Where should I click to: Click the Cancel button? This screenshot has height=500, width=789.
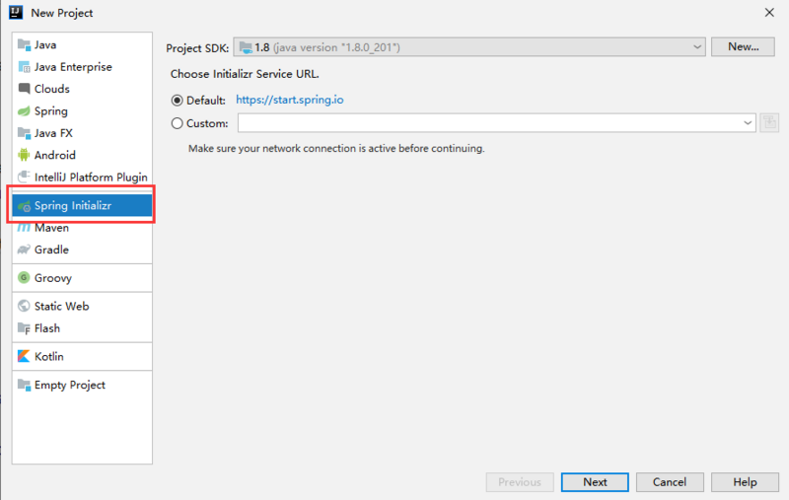[x=670, y=482]
